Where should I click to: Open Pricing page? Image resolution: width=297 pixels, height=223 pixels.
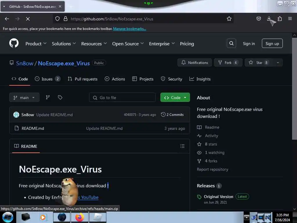click(187, 44)
